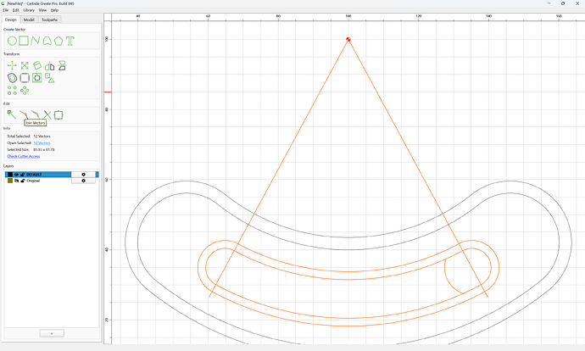
Task: Click the crossing-lines cut vectors icon
Action: tap(47, 114)
